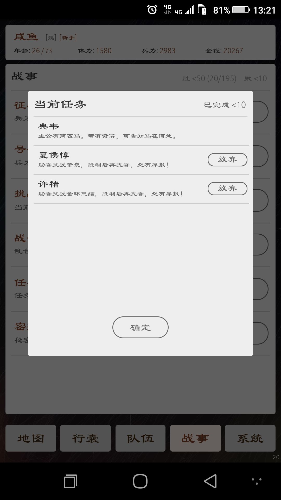
Task: Select the 战事 battle tab
Action: click(195, 438)
